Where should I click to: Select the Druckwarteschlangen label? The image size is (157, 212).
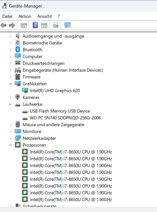(x=44, y=63)
